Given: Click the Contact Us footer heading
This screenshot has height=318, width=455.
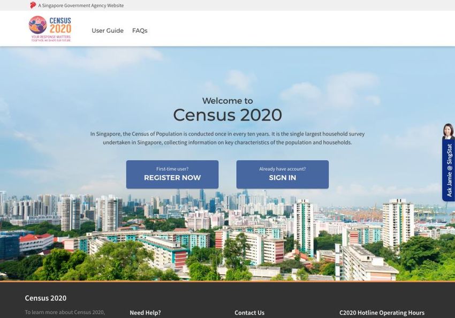Looking at the screenshot, I should click(249, 313).
